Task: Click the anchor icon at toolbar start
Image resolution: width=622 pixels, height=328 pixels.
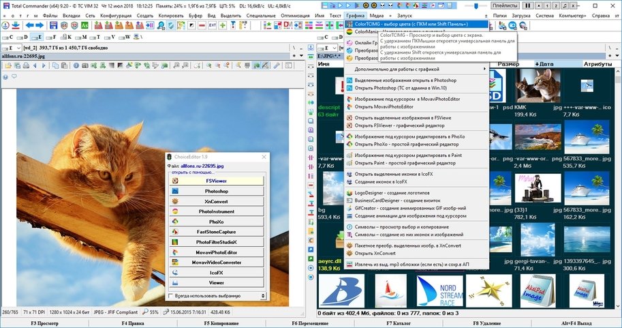Action: pos(5,25)
